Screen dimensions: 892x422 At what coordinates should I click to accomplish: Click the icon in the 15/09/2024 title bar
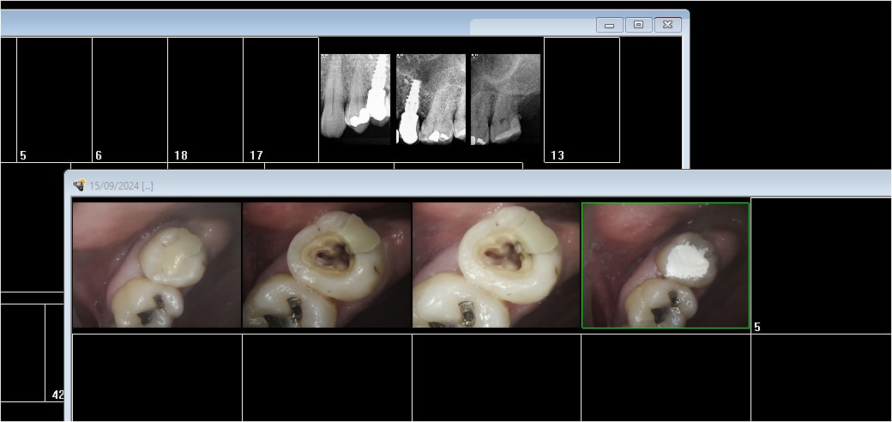pyautogui.click(x=79, y=185)
